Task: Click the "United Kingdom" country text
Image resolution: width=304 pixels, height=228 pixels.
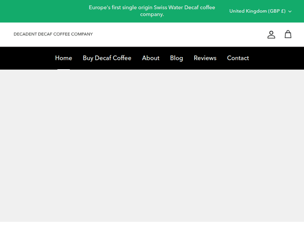Action: pyautogui.click(x=248, y=11)
